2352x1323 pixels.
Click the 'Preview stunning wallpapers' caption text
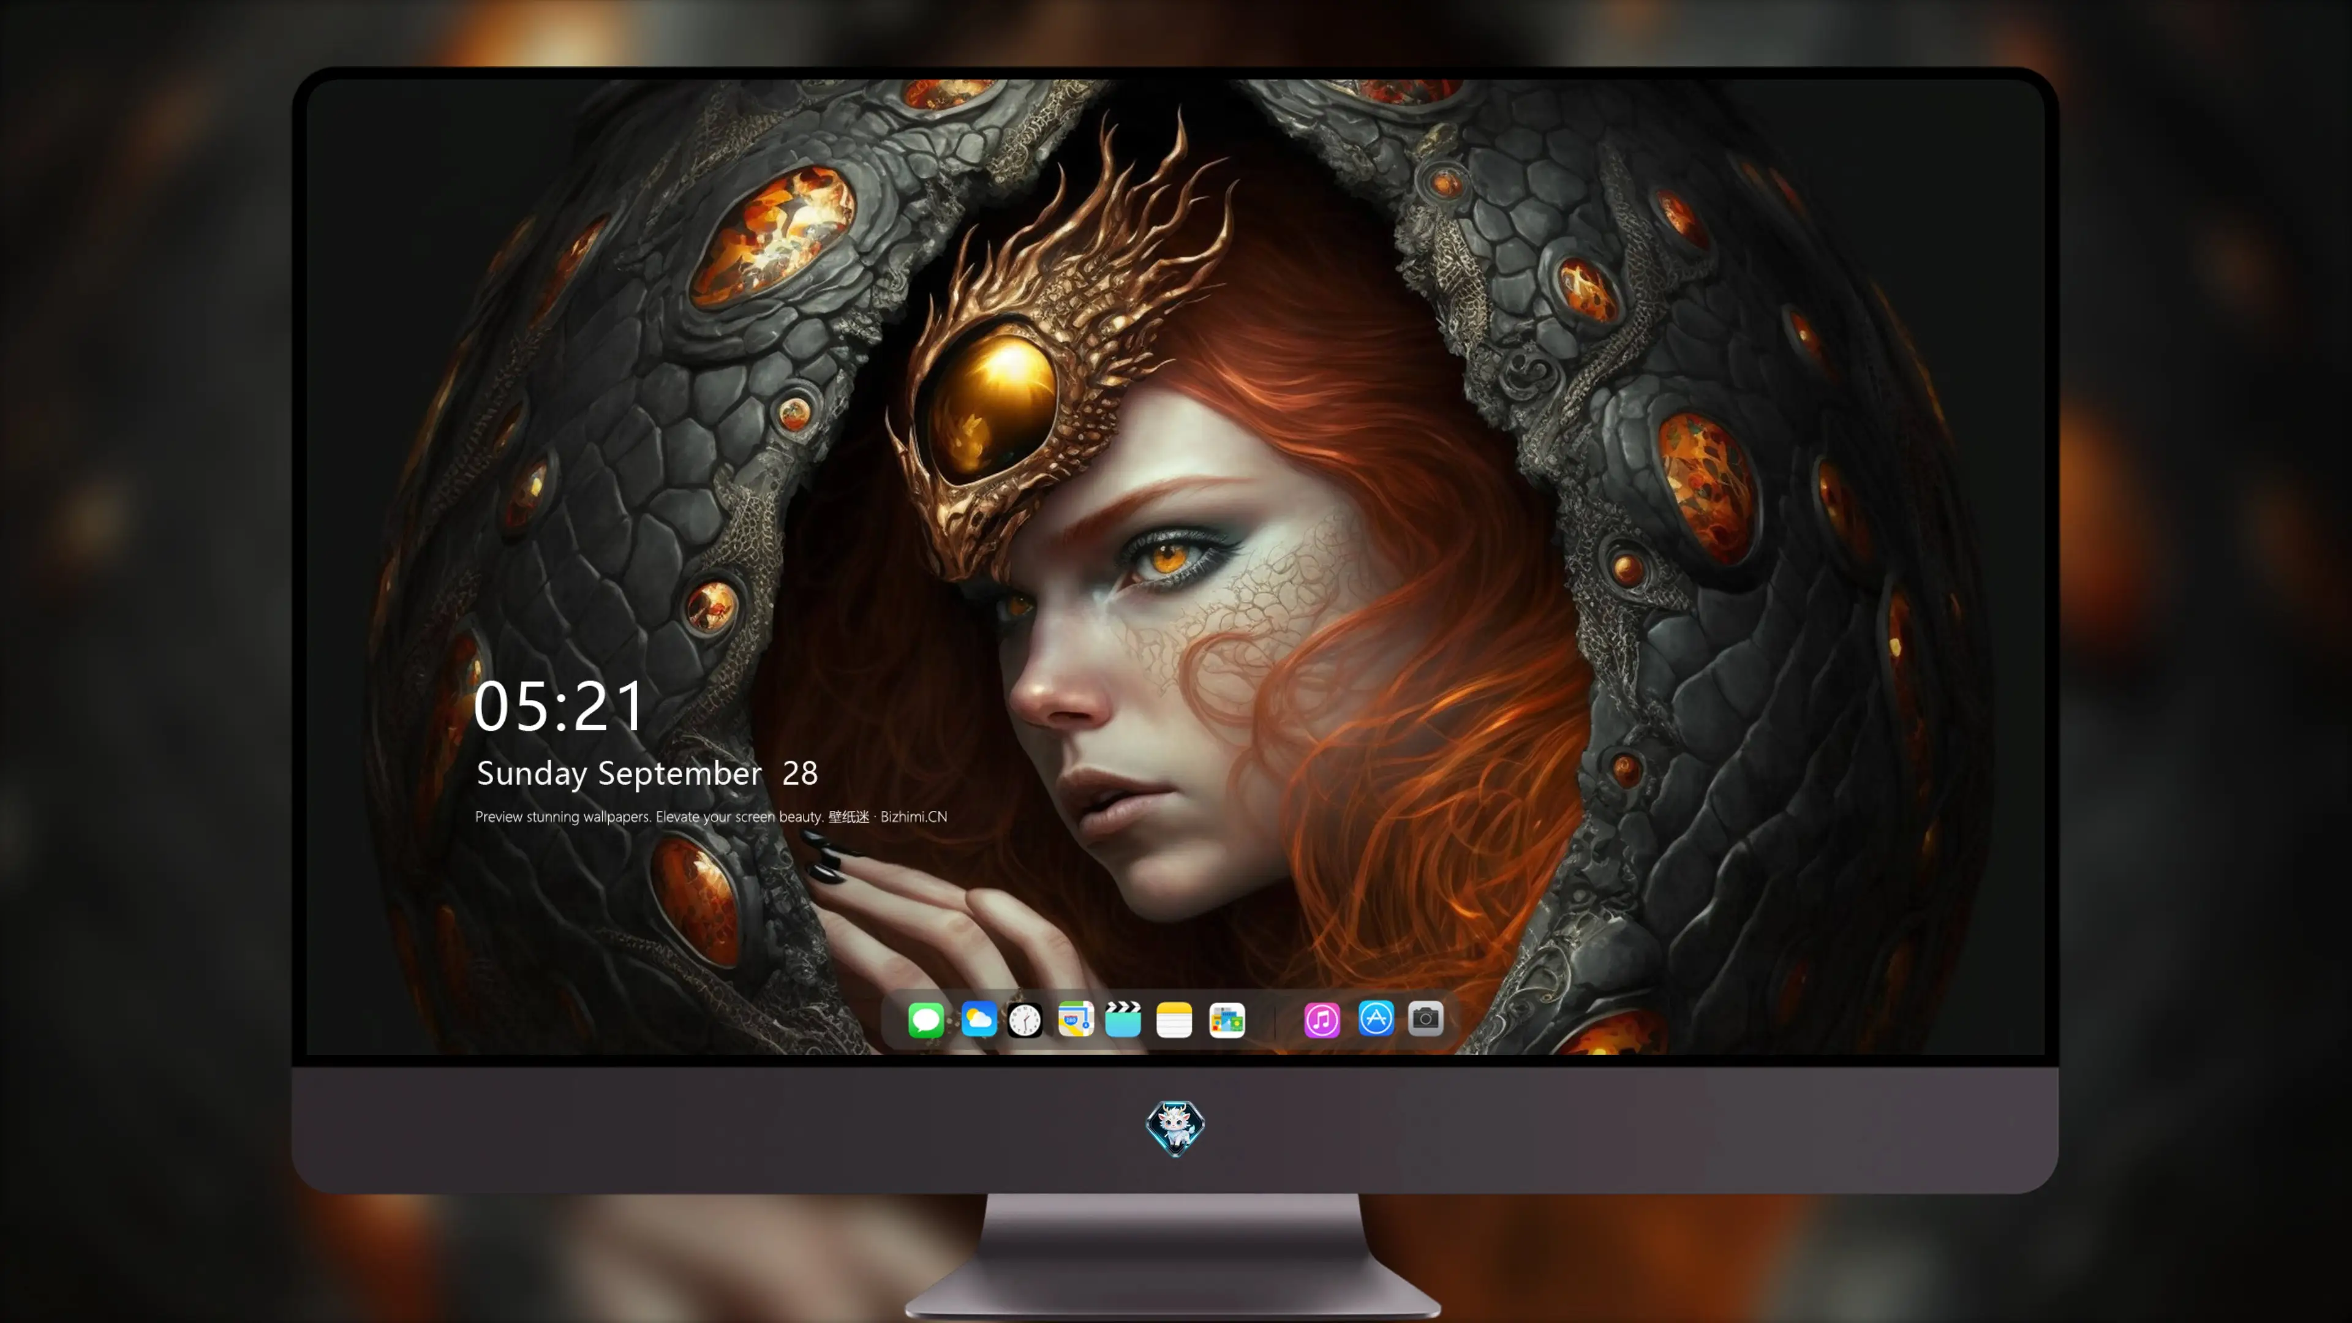[x=711, y=816]
